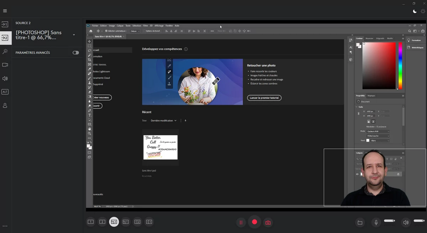Select the Eyedropper tool
This screenshot has height=233, width=427.
pos(90,69)
